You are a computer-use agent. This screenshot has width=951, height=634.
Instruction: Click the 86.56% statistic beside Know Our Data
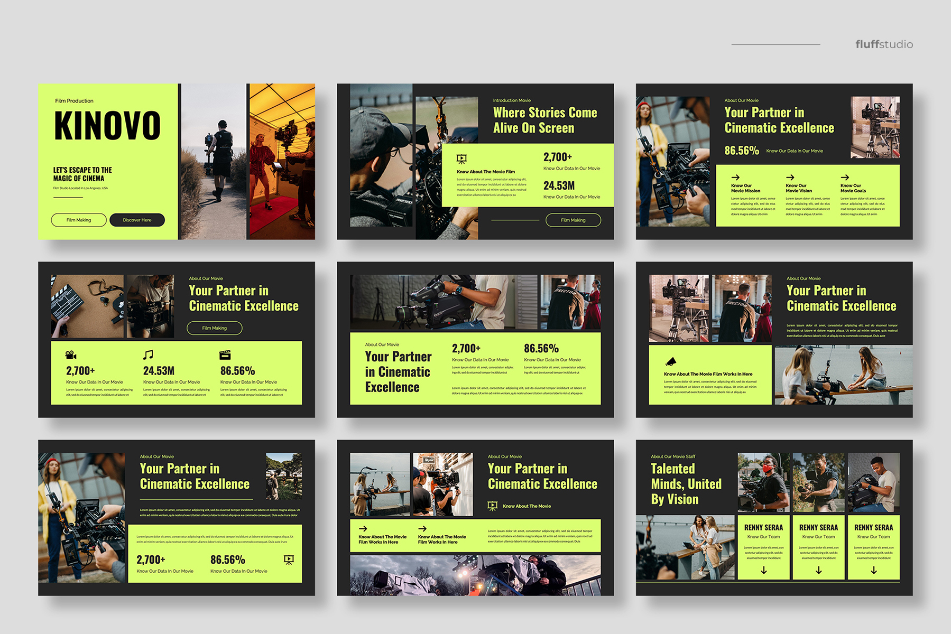point(741,151)
